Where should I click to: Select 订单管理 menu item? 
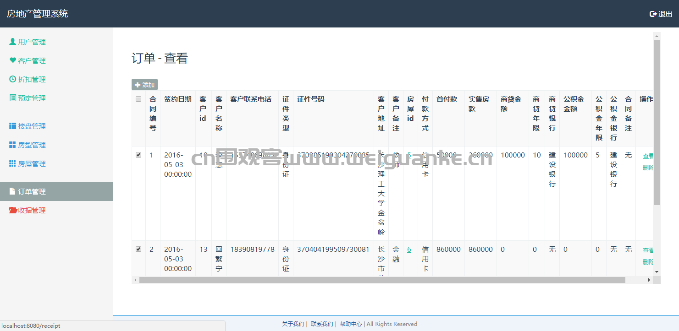coord(56,191)
